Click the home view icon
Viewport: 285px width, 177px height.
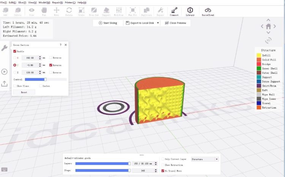click(268, 27)
